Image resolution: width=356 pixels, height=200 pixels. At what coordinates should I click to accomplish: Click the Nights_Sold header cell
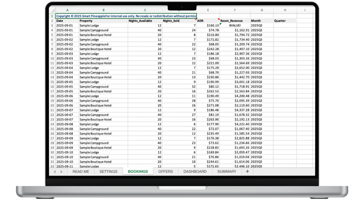tap(179, 21)
